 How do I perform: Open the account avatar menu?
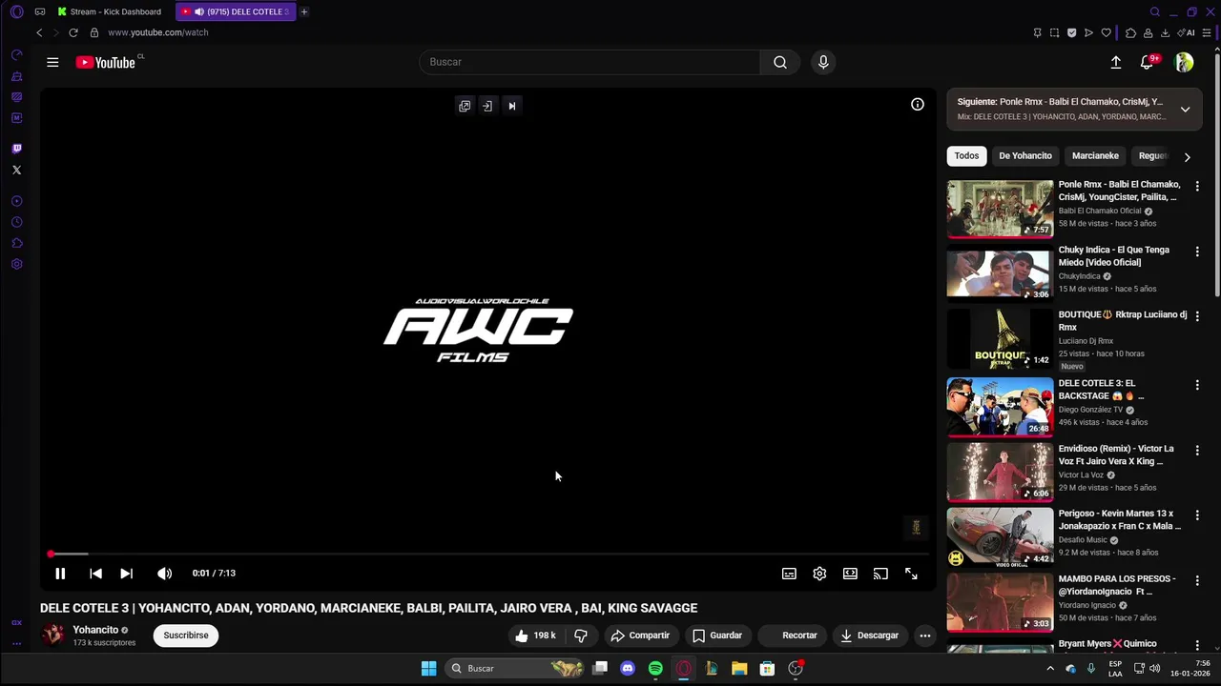(1184, 62)
